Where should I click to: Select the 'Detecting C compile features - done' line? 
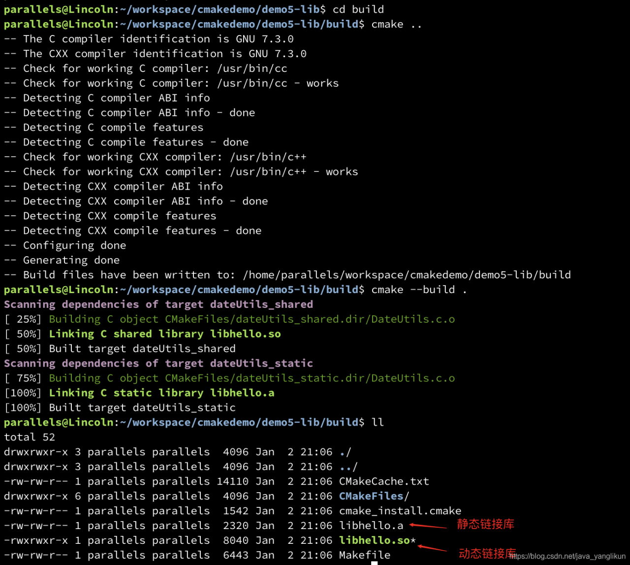126,142
